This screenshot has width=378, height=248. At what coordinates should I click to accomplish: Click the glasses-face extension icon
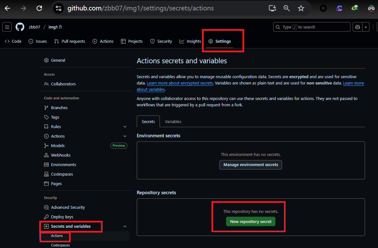point(371,9)
